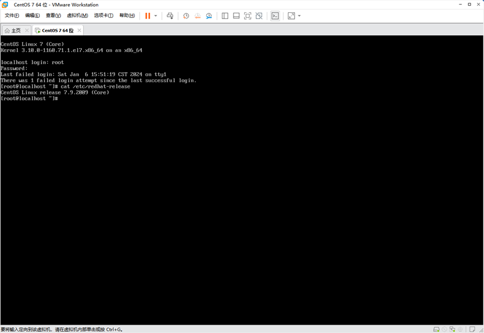The width and height of the screenshot is (484, 333).
Task: Click the 'CentOS Linux release 7.9.2009 (Core)' line
Action: pos(55,92)
